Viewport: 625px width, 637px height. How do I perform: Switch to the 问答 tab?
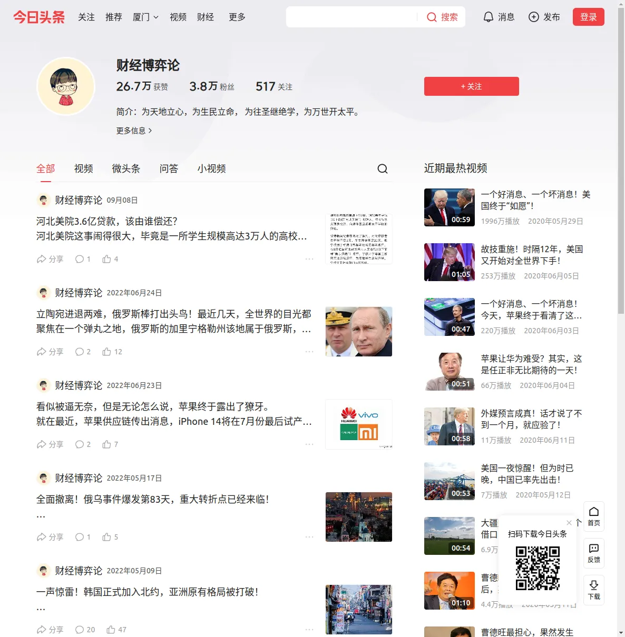tap(169, 168)
